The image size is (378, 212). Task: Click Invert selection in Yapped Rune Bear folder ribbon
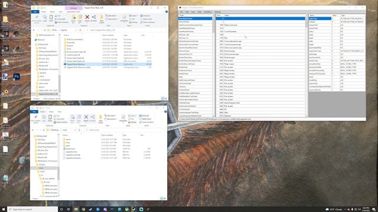pyautogui.click(x=148, y=22)
